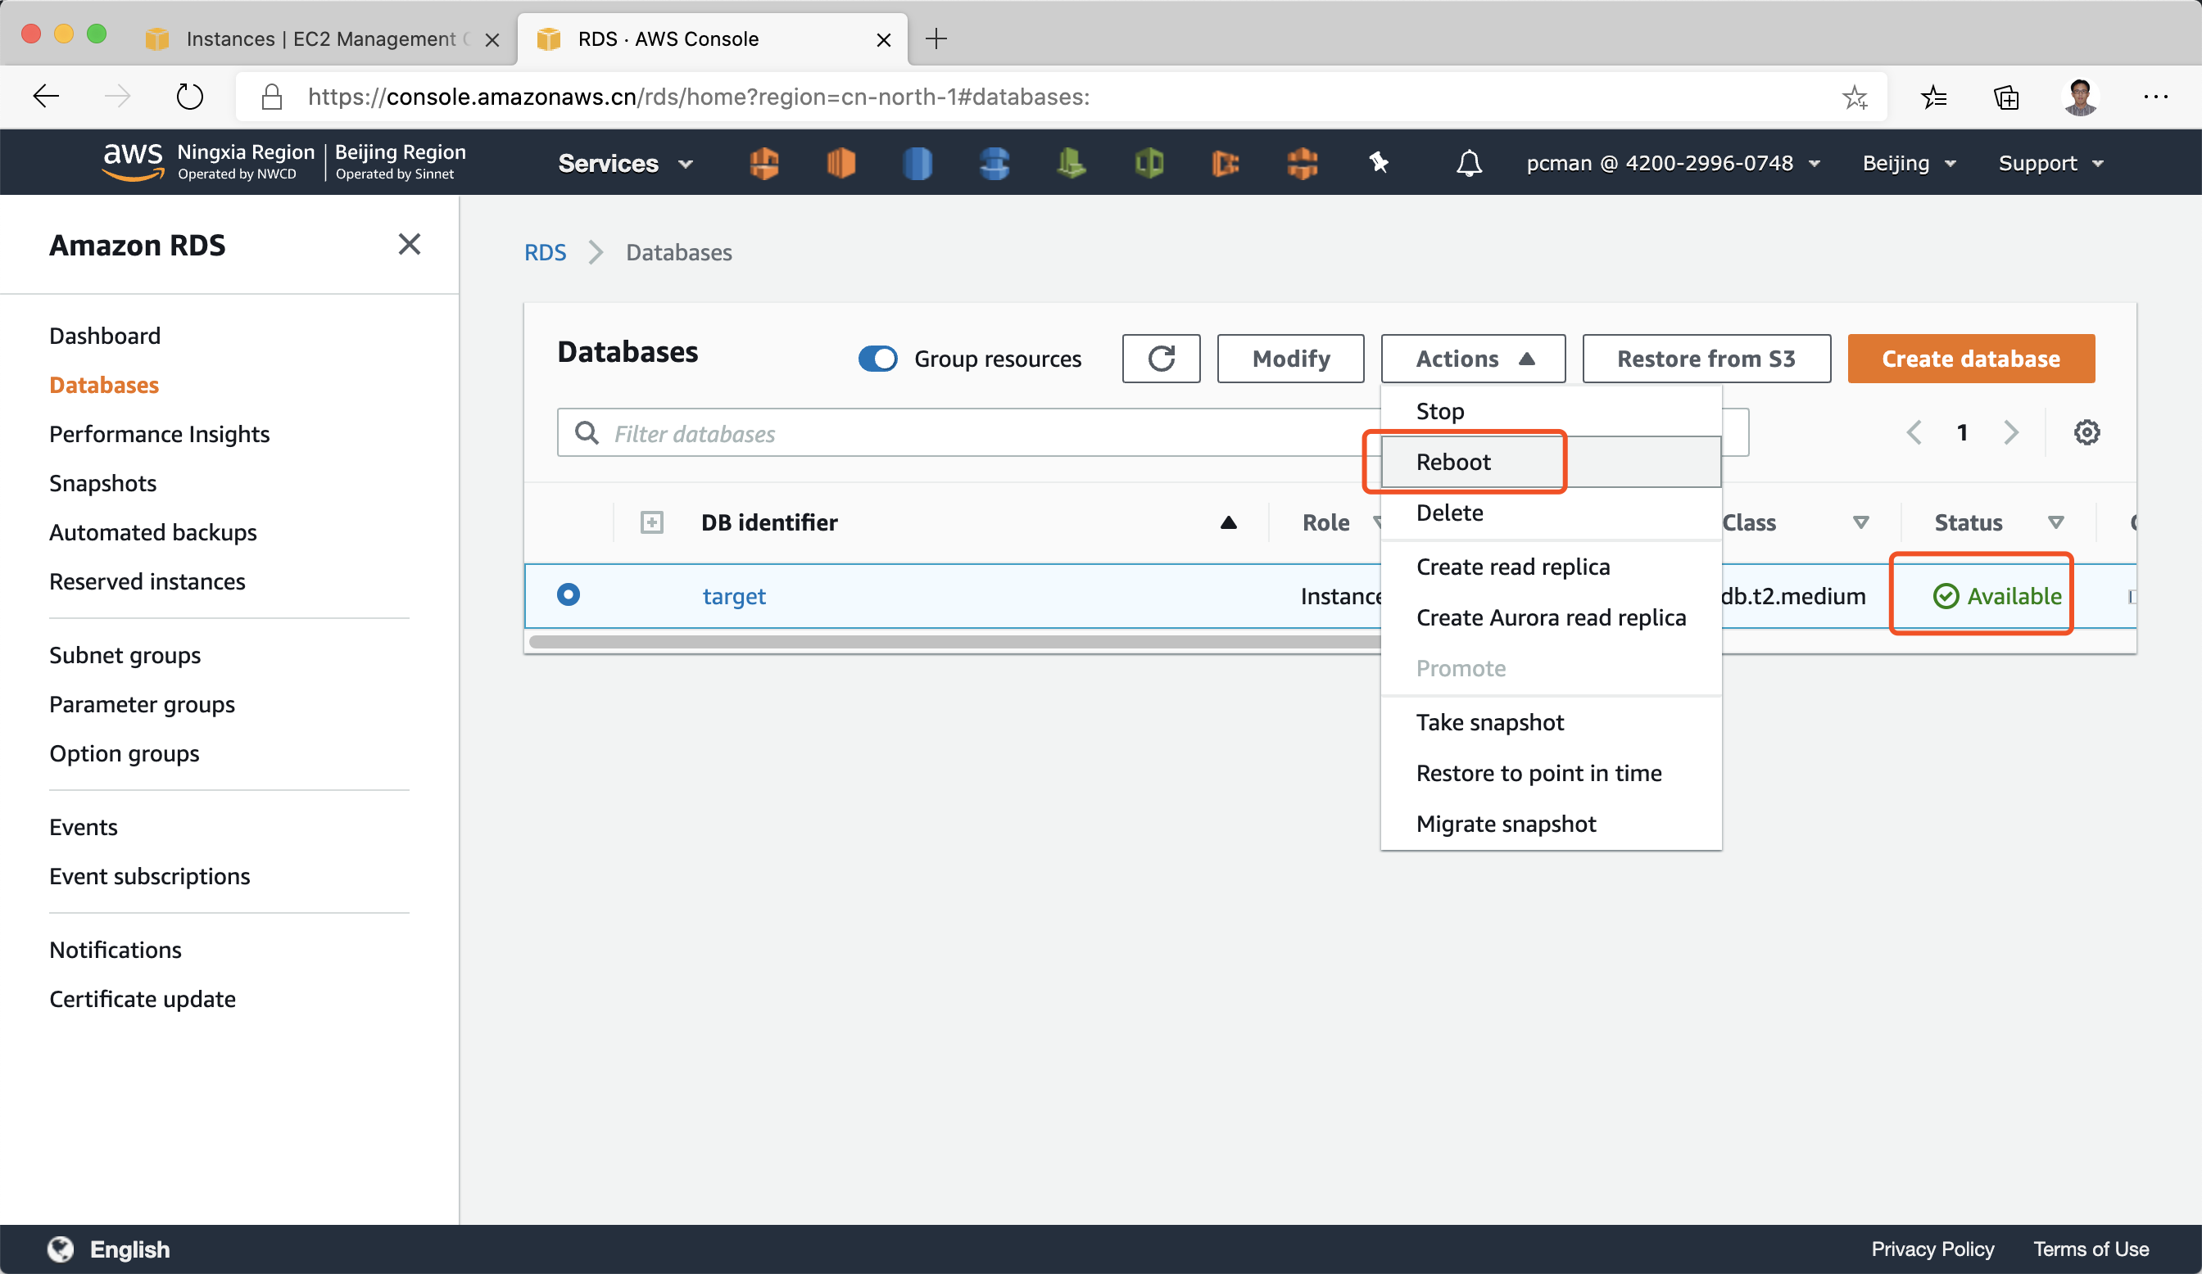Switch to the EC2 Instances browser tab

click(x=319, y=39)
